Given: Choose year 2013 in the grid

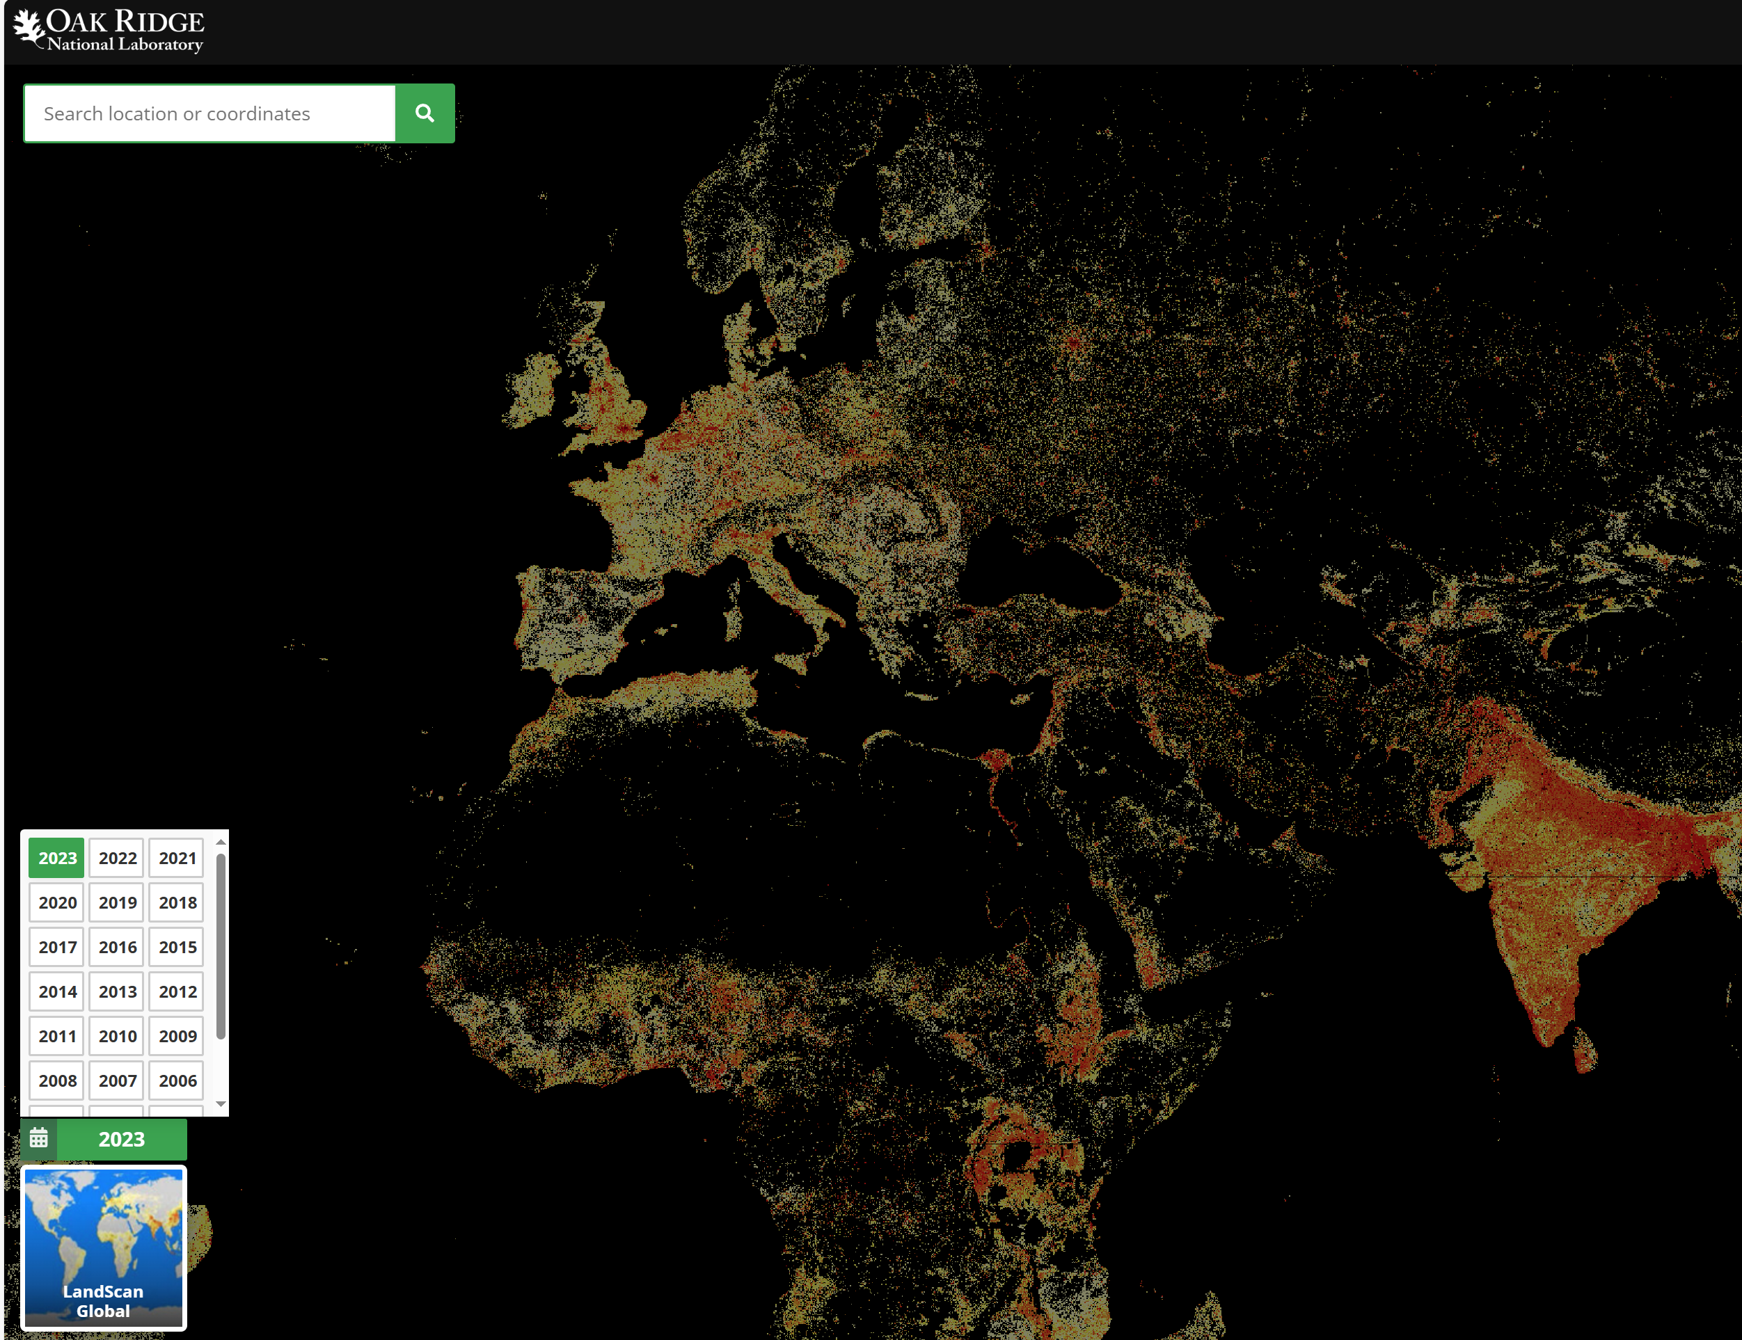Looking at the screenshot, I should (x=117, y=991).
